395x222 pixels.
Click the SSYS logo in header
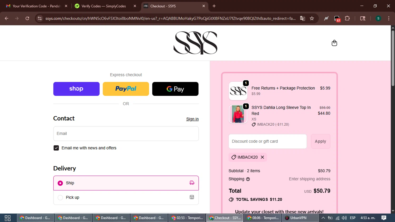coord(195,43)
